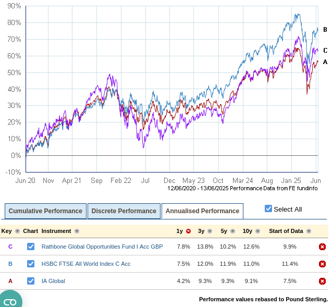Screen dimensions: 332x307
Task: Uncheck the IA Global chart checkbox
Action: tap(31, 281)
